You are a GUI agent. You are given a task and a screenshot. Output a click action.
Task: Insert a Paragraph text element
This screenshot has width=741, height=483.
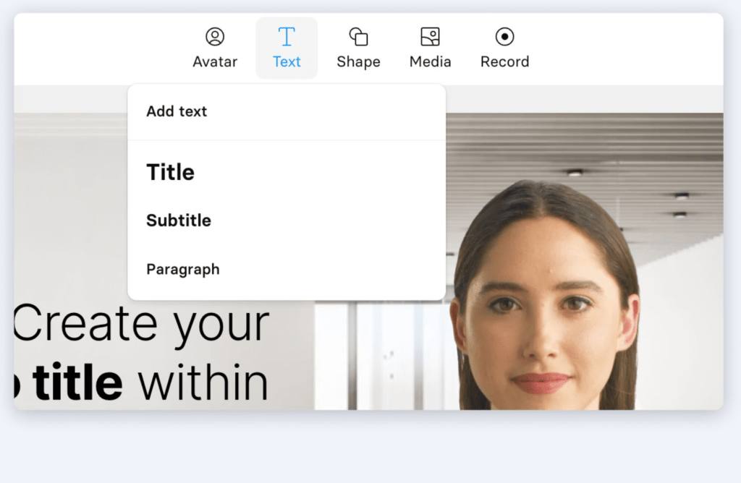183,270
